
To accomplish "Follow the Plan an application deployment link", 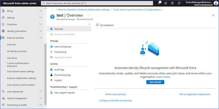I will pyautogui.click(x=195, y=94).
